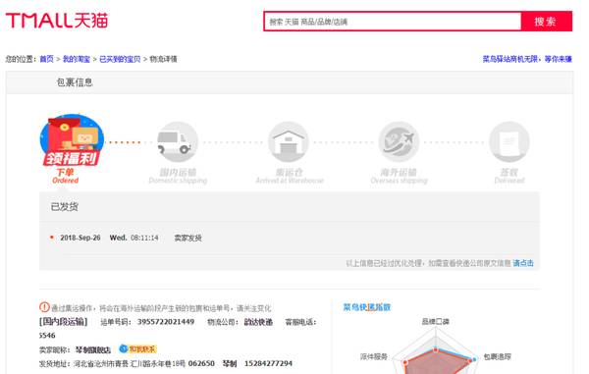The image size is (589, 374).
Task: Click the radar chart of express index
Action: tap(436, 349)
